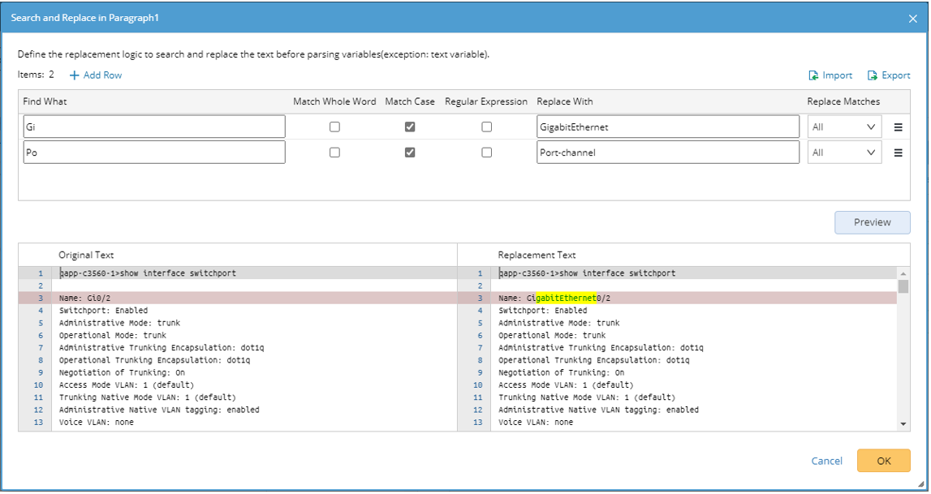
Task: Click the Import icon
Action: [x=813, y=75]
